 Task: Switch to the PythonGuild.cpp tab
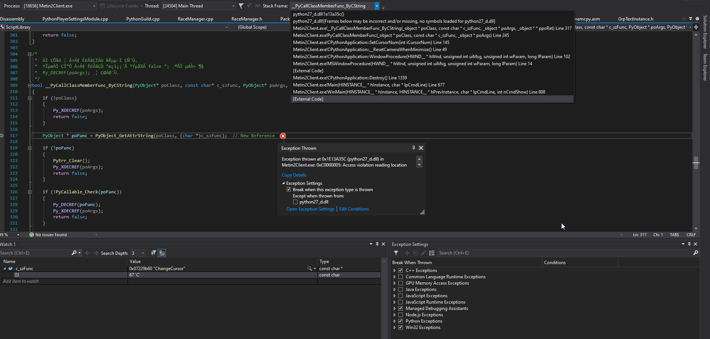[143, 19]
